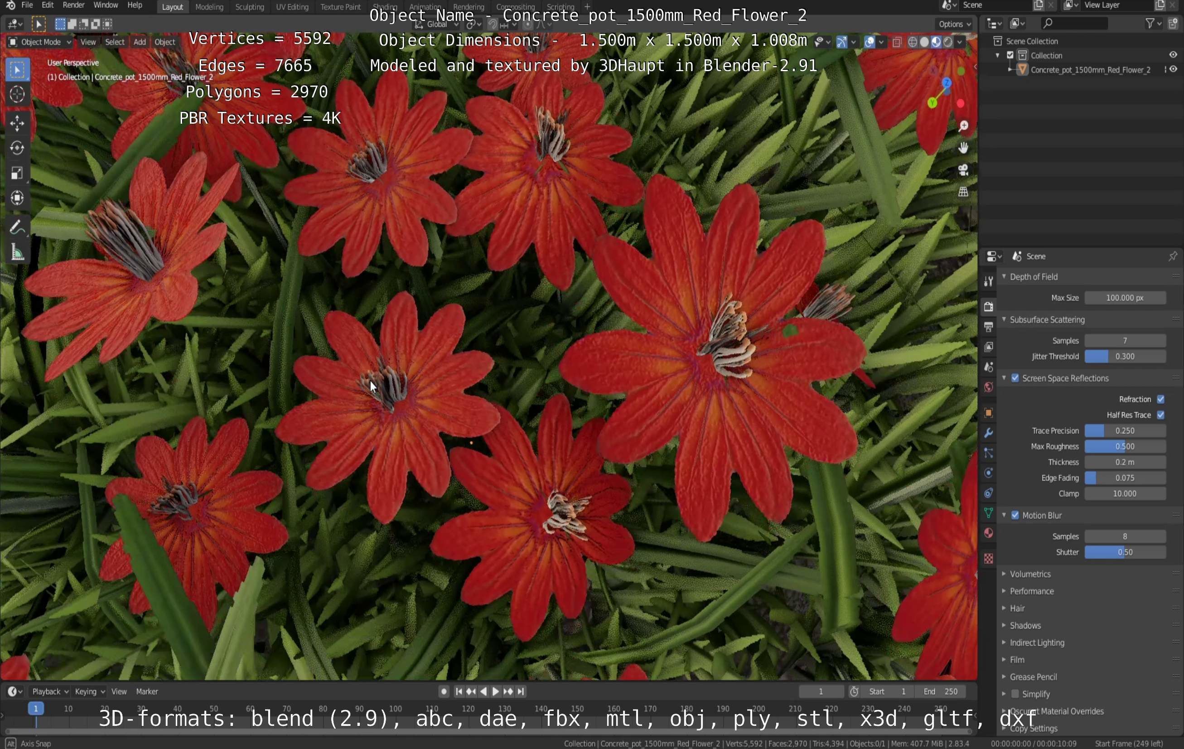Screen dimensions: 1184x749
Task: Add new collection in outliner header
Action: tap(1173, 23)
